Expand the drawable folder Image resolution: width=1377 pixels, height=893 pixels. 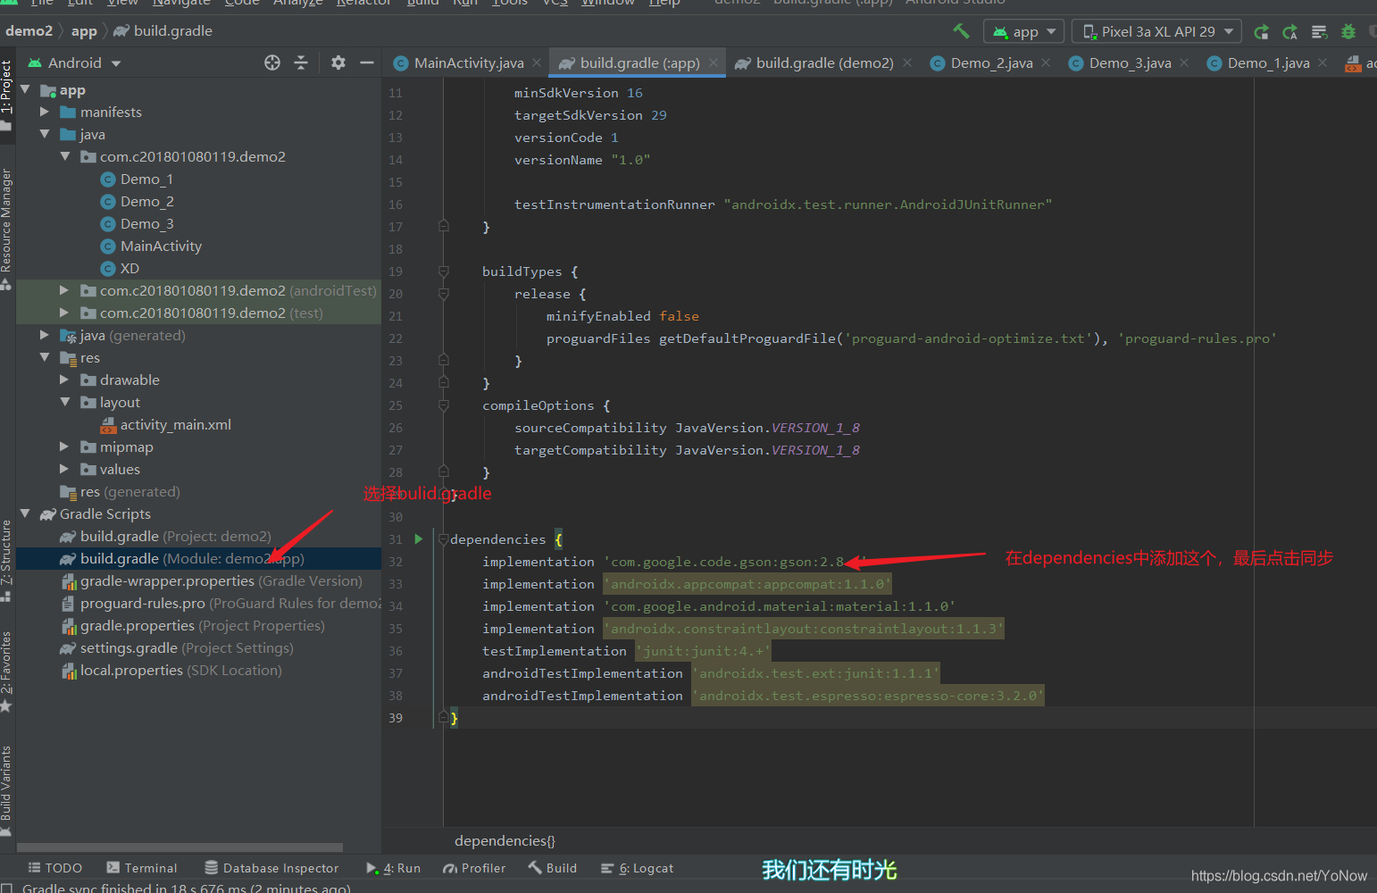(64, 380)
